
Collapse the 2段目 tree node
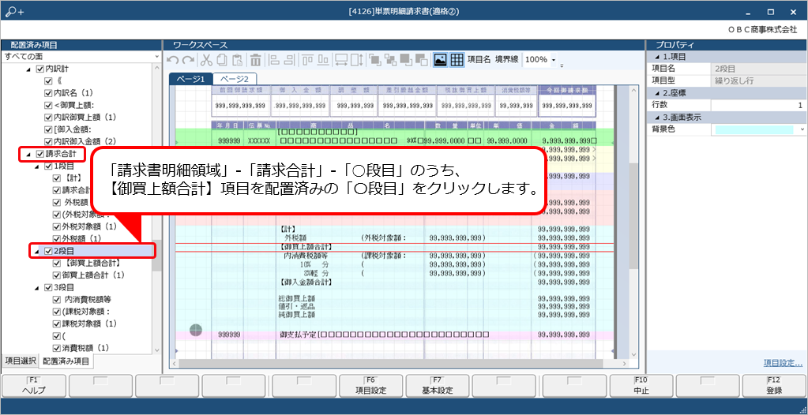36,251
